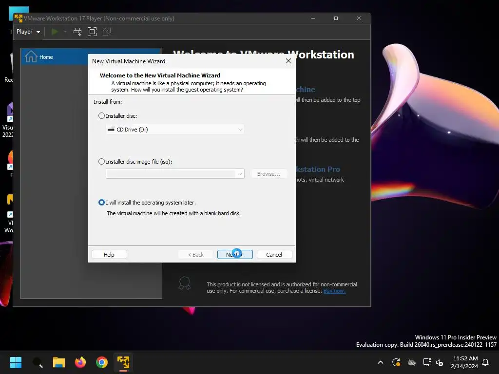Expand the power options arrow beside play
499x374 pixels.
tap(65, 32)
